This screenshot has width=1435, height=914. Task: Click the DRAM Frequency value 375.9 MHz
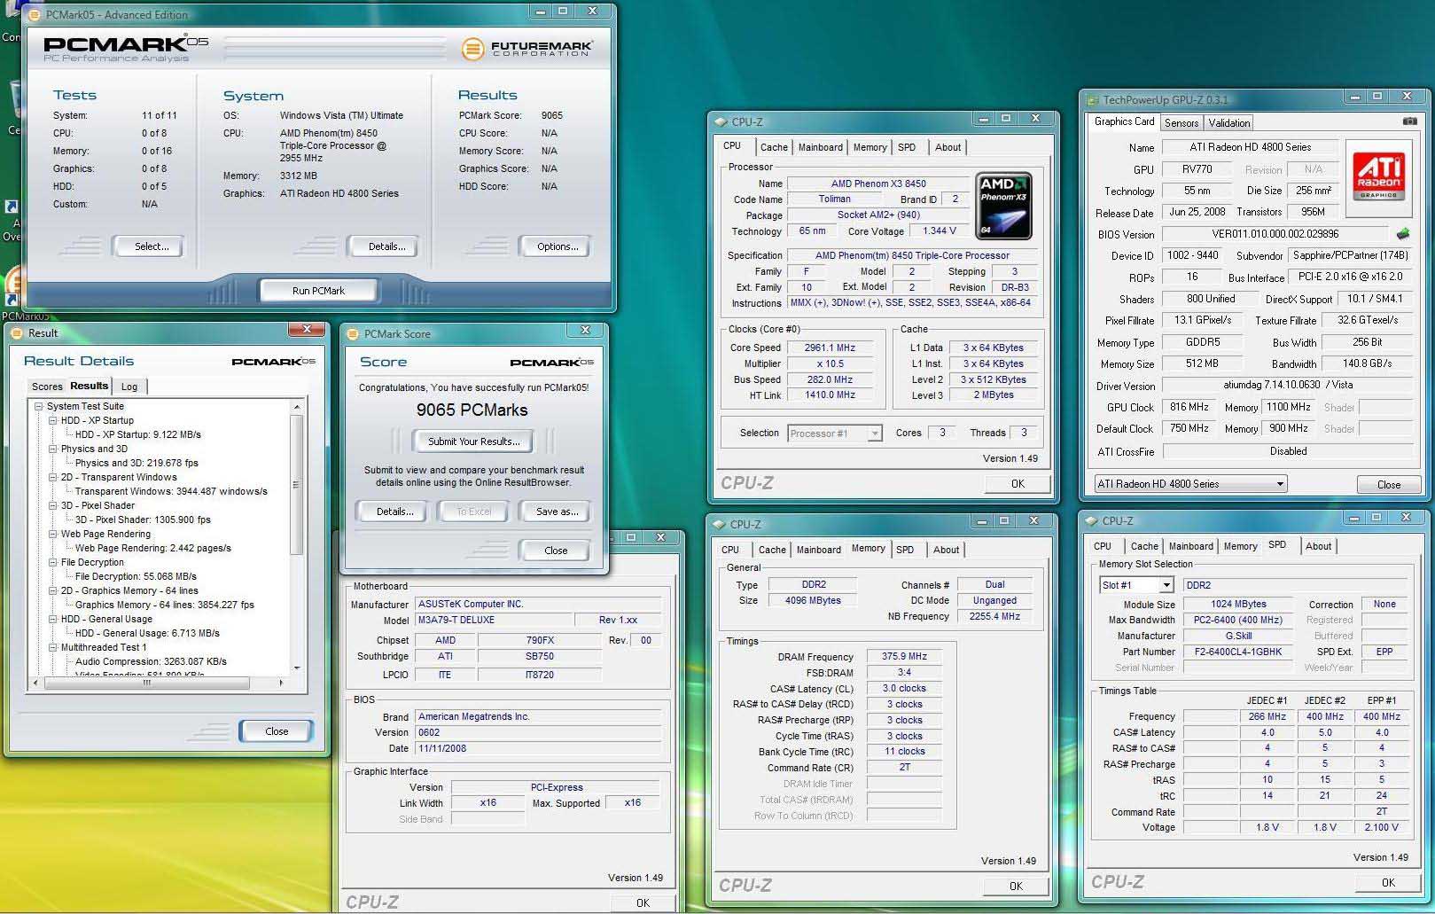coord(904,657)
